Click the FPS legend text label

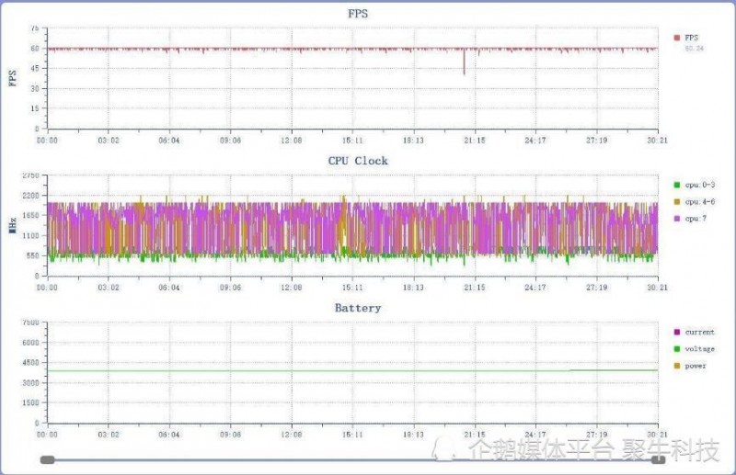tap(692, 38)
